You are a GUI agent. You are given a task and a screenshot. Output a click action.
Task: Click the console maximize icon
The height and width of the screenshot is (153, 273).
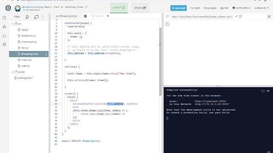(263, 91)
